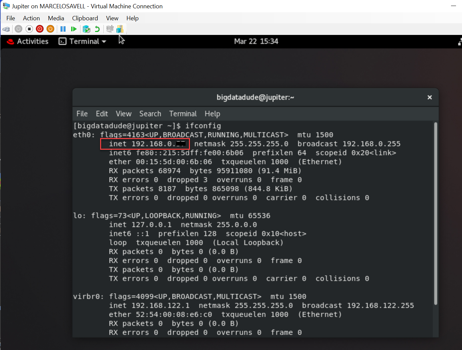
Task: Revert the VM with green arrow icon
Action: [97, 29]
